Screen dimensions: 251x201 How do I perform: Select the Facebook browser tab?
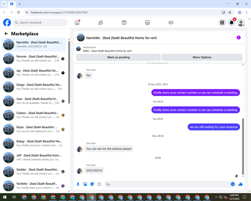coord(12,4)
